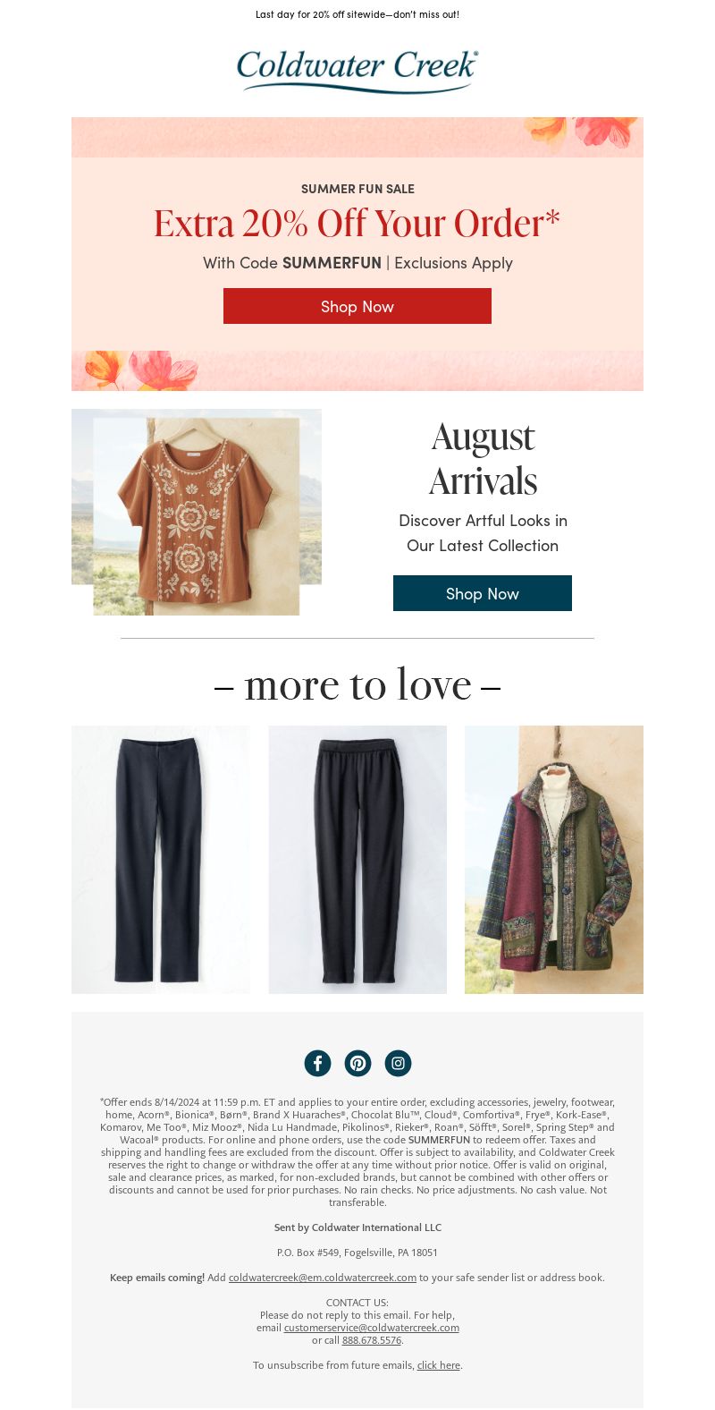Click the SUMMERFUN code text in banner
Image resolution: width=715 pixels, height=1410 pixels.
(x=332, y=263)
